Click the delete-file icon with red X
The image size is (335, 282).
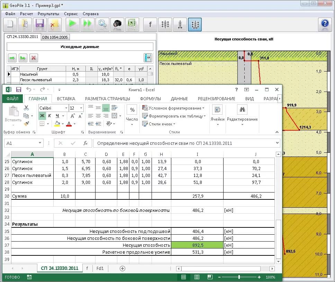[x=54, y=24]
